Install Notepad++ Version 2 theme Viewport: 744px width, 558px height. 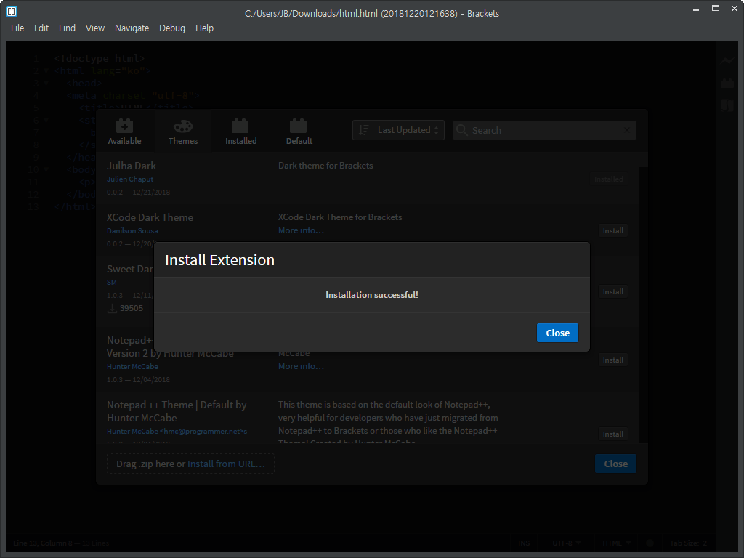pos(612,360)
